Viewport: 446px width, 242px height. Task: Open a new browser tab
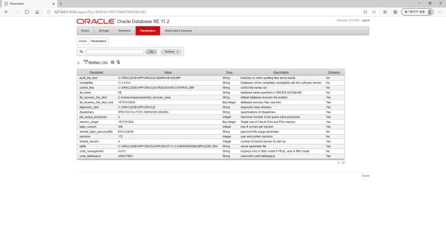[61, 3]
